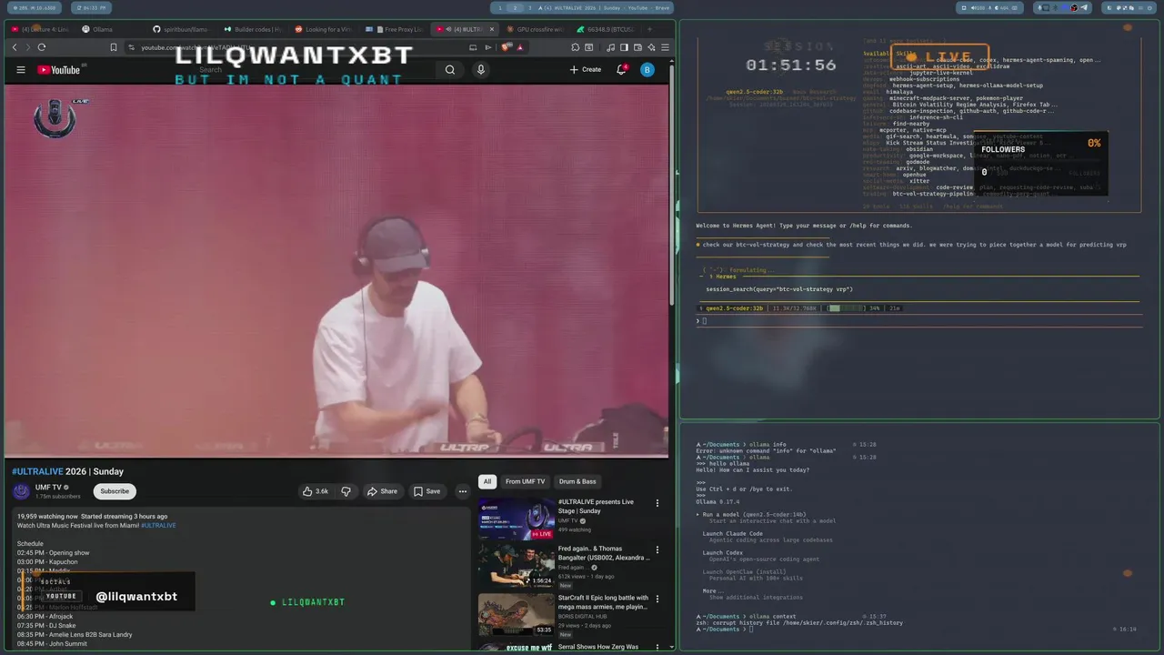Click the Serral Shows How Zerg title
This screenshot has width=1164, height=655.
598,647
